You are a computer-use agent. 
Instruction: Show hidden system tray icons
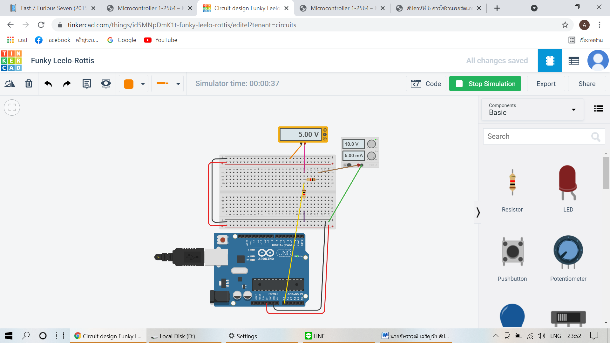[495, 336]
